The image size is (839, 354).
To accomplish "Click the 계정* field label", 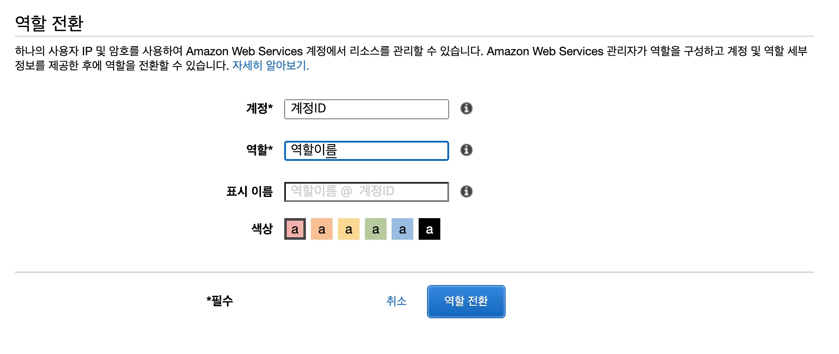I will [259, 108].
